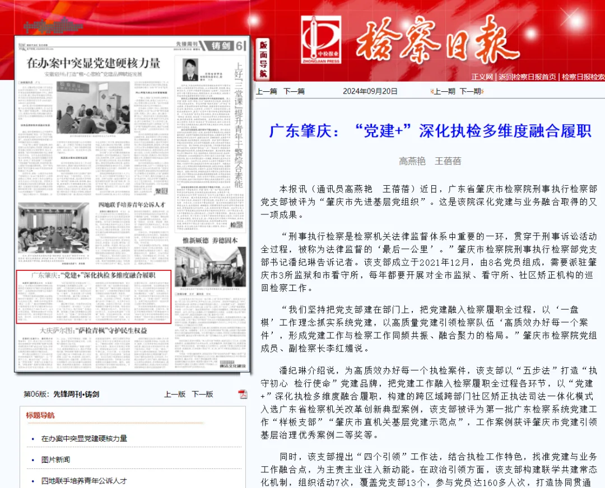Open 检察日报检索 search link
The width and height of the screenshot is (605, 488).
tap(583, 77)
